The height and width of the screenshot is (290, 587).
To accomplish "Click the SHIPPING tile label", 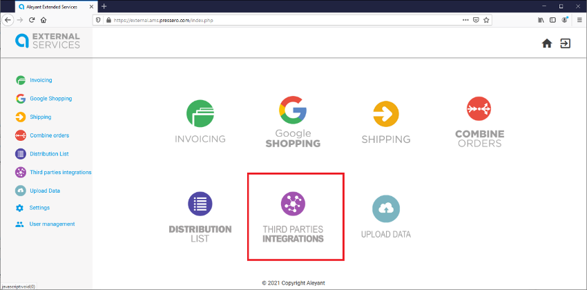I will pos(386,139).
